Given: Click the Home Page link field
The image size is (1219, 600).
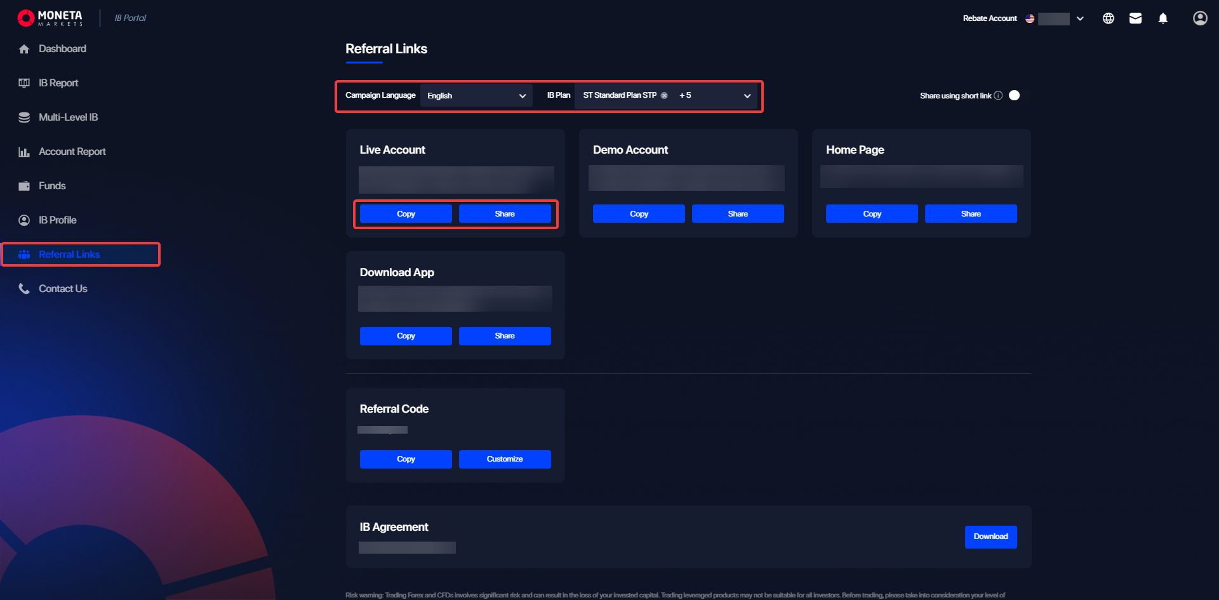Looking at the screenshot, I should [x=921, y=177].
